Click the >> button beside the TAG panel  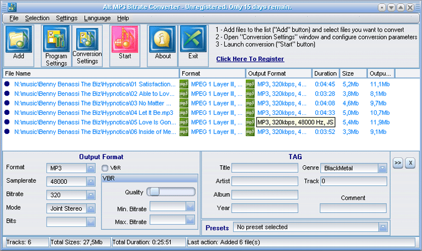click(398, 163)
